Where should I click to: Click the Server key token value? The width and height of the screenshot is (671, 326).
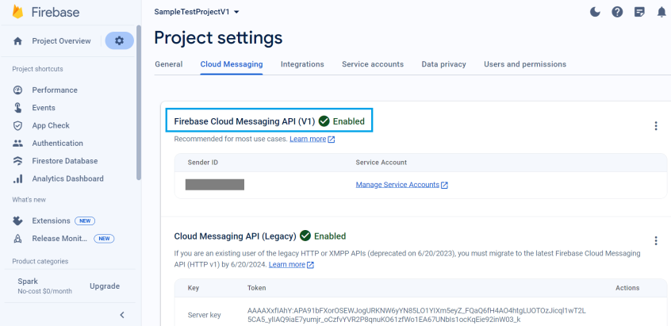[416, 316]
